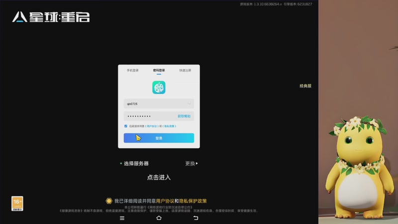Image resolution: width=398 pixels, height=224 pixels.
Task: Open the Android recent apps menu icon
Action: click(122, 218)
